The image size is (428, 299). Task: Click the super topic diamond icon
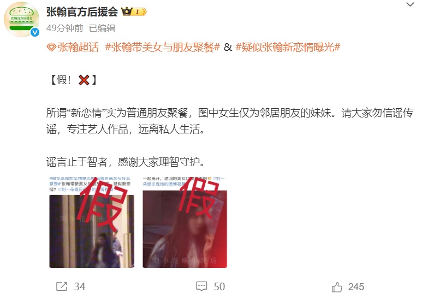click(51, 48)
